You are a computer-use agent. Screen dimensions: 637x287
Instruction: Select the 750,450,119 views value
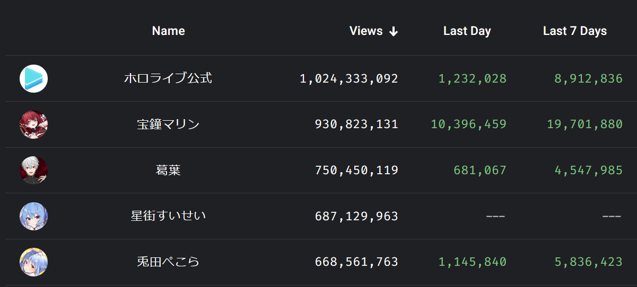click(x=356, y=171)
